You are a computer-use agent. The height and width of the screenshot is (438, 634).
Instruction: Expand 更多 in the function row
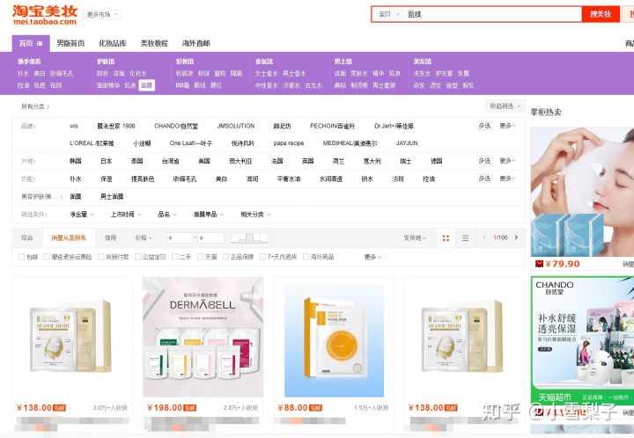click(507, 179)
